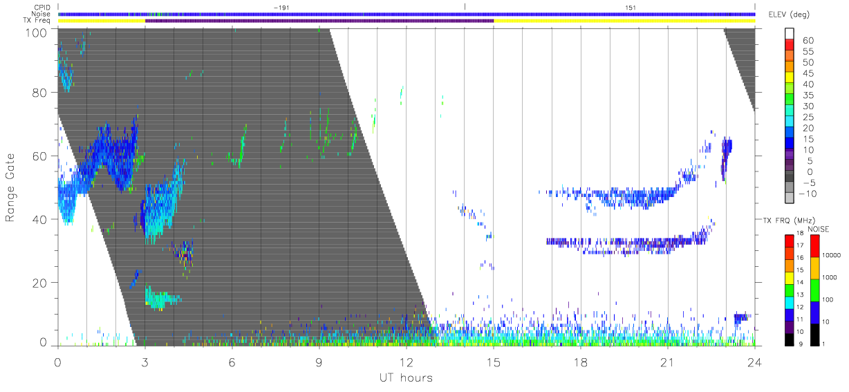
Task: Click the 40 tick label on Range Gate axis
Action: click(40, 219)
